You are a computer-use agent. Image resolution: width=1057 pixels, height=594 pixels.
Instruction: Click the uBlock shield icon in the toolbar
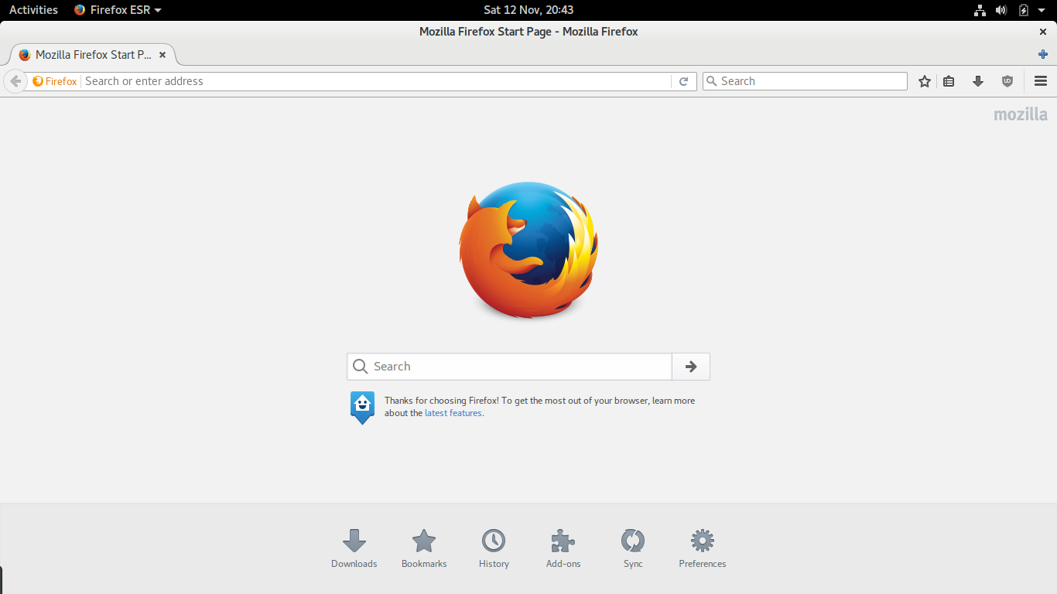pos(1007,81)
